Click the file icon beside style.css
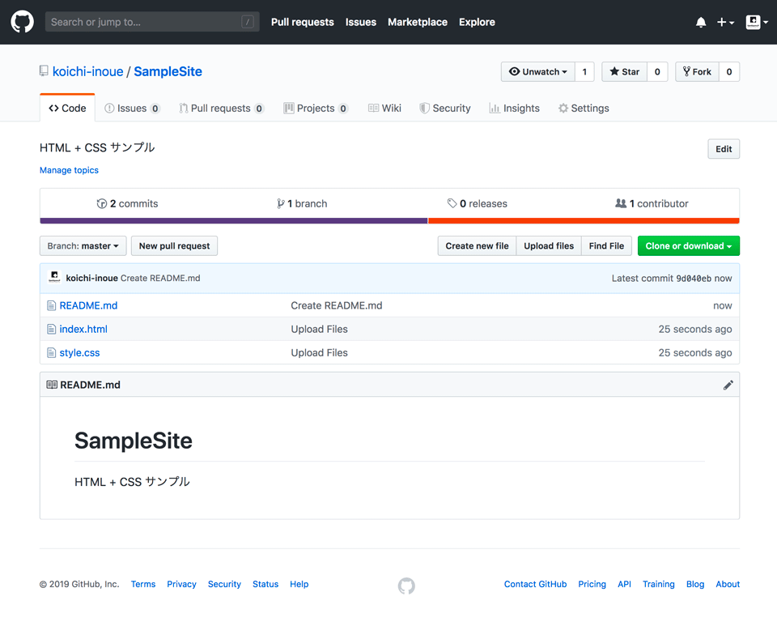This screenshot has width=777, height=622. [x=51, y=353]
